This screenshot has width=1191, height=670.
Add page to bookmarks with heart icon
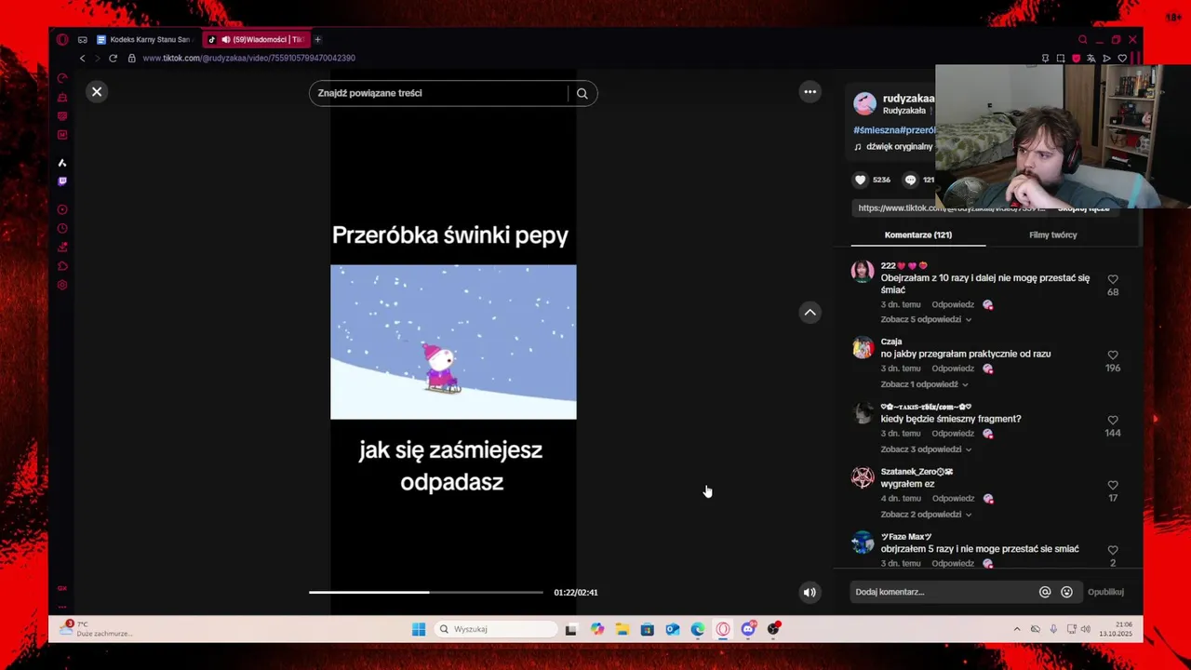point(1122,58)
